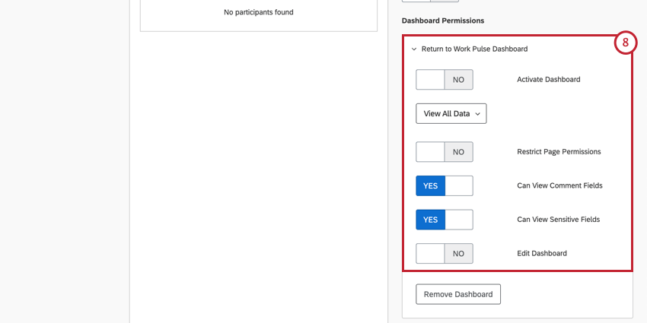Open the View All Data dropdown
The width and height of the screenshot is (647, 323).
[451, 114]
